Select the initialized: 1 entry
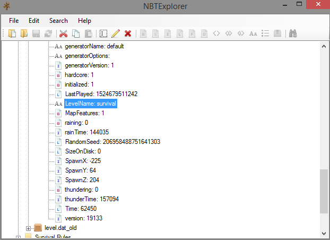Viewport: 330px width, 240px height. (79, 84)
